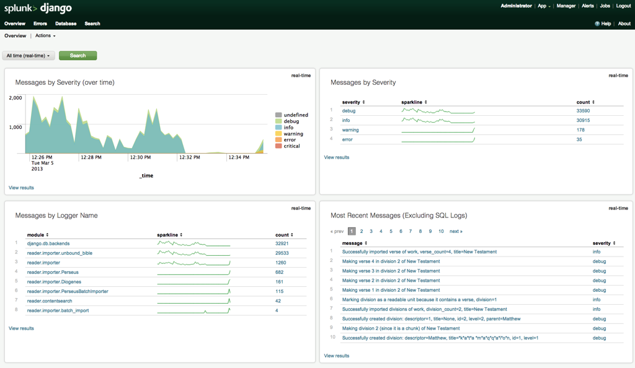Toggle the undefined legend swatch
Image resolution: width=635 pixels, height=368 pixels.
(x=278, y=115)
